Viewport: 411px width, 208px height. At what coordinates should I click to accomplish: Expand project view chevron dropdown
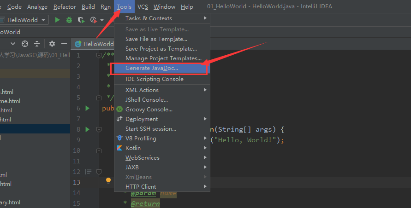13,44
